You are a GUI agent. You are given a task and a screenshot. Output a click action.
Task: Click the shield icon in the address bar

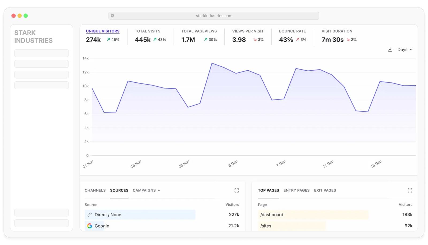pyautogui.click(x=113, y=16)
